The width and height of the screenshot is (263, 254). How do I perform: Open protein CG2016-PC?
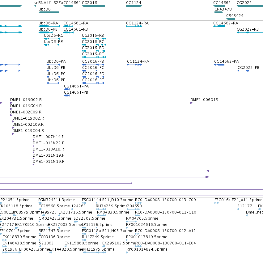(93, 68)
